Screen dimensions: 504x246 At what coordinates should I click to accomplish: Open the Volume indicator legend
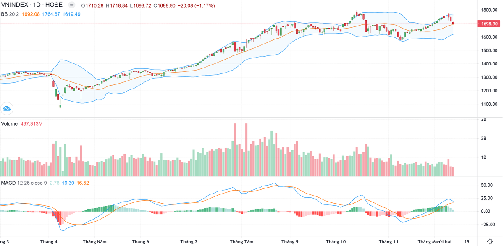click(x=9, y=124)
